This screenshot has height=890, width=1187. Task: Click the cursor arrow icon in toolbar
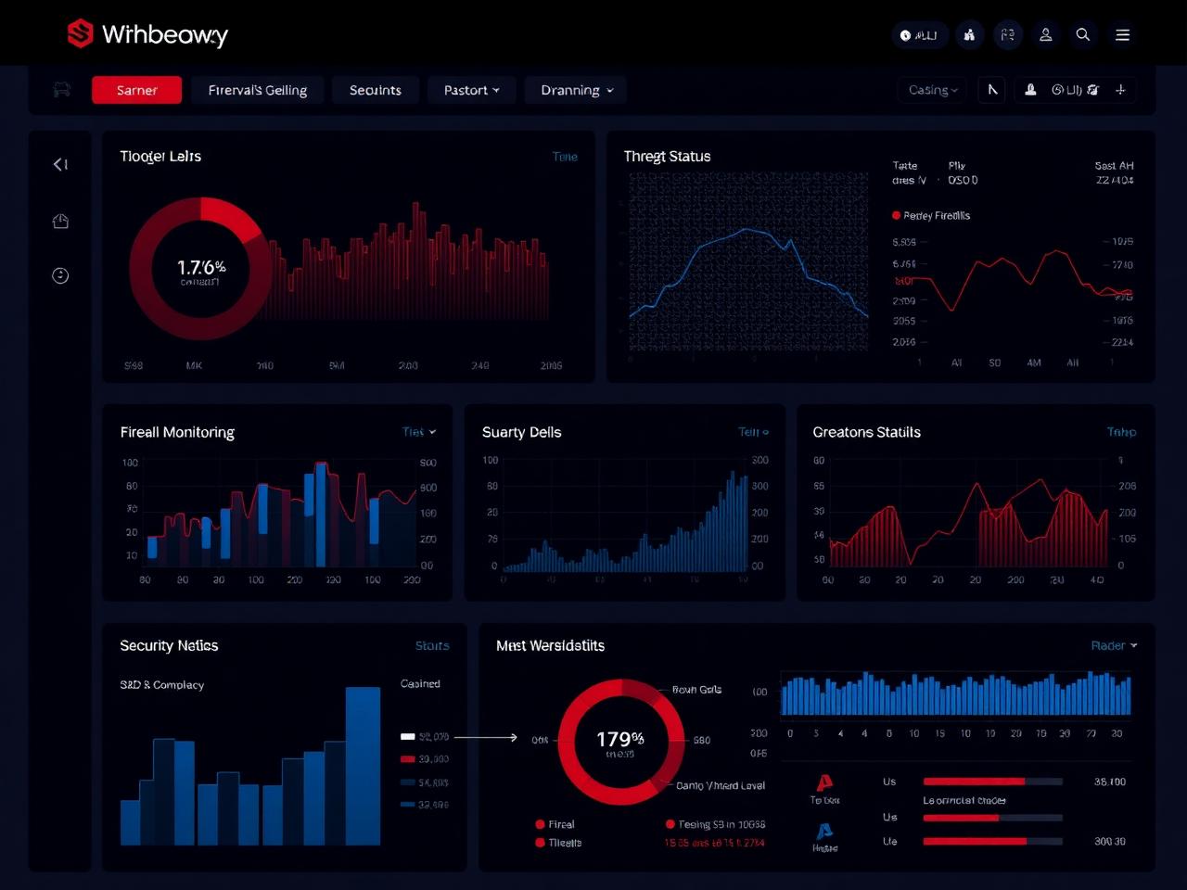coord(992,90)
